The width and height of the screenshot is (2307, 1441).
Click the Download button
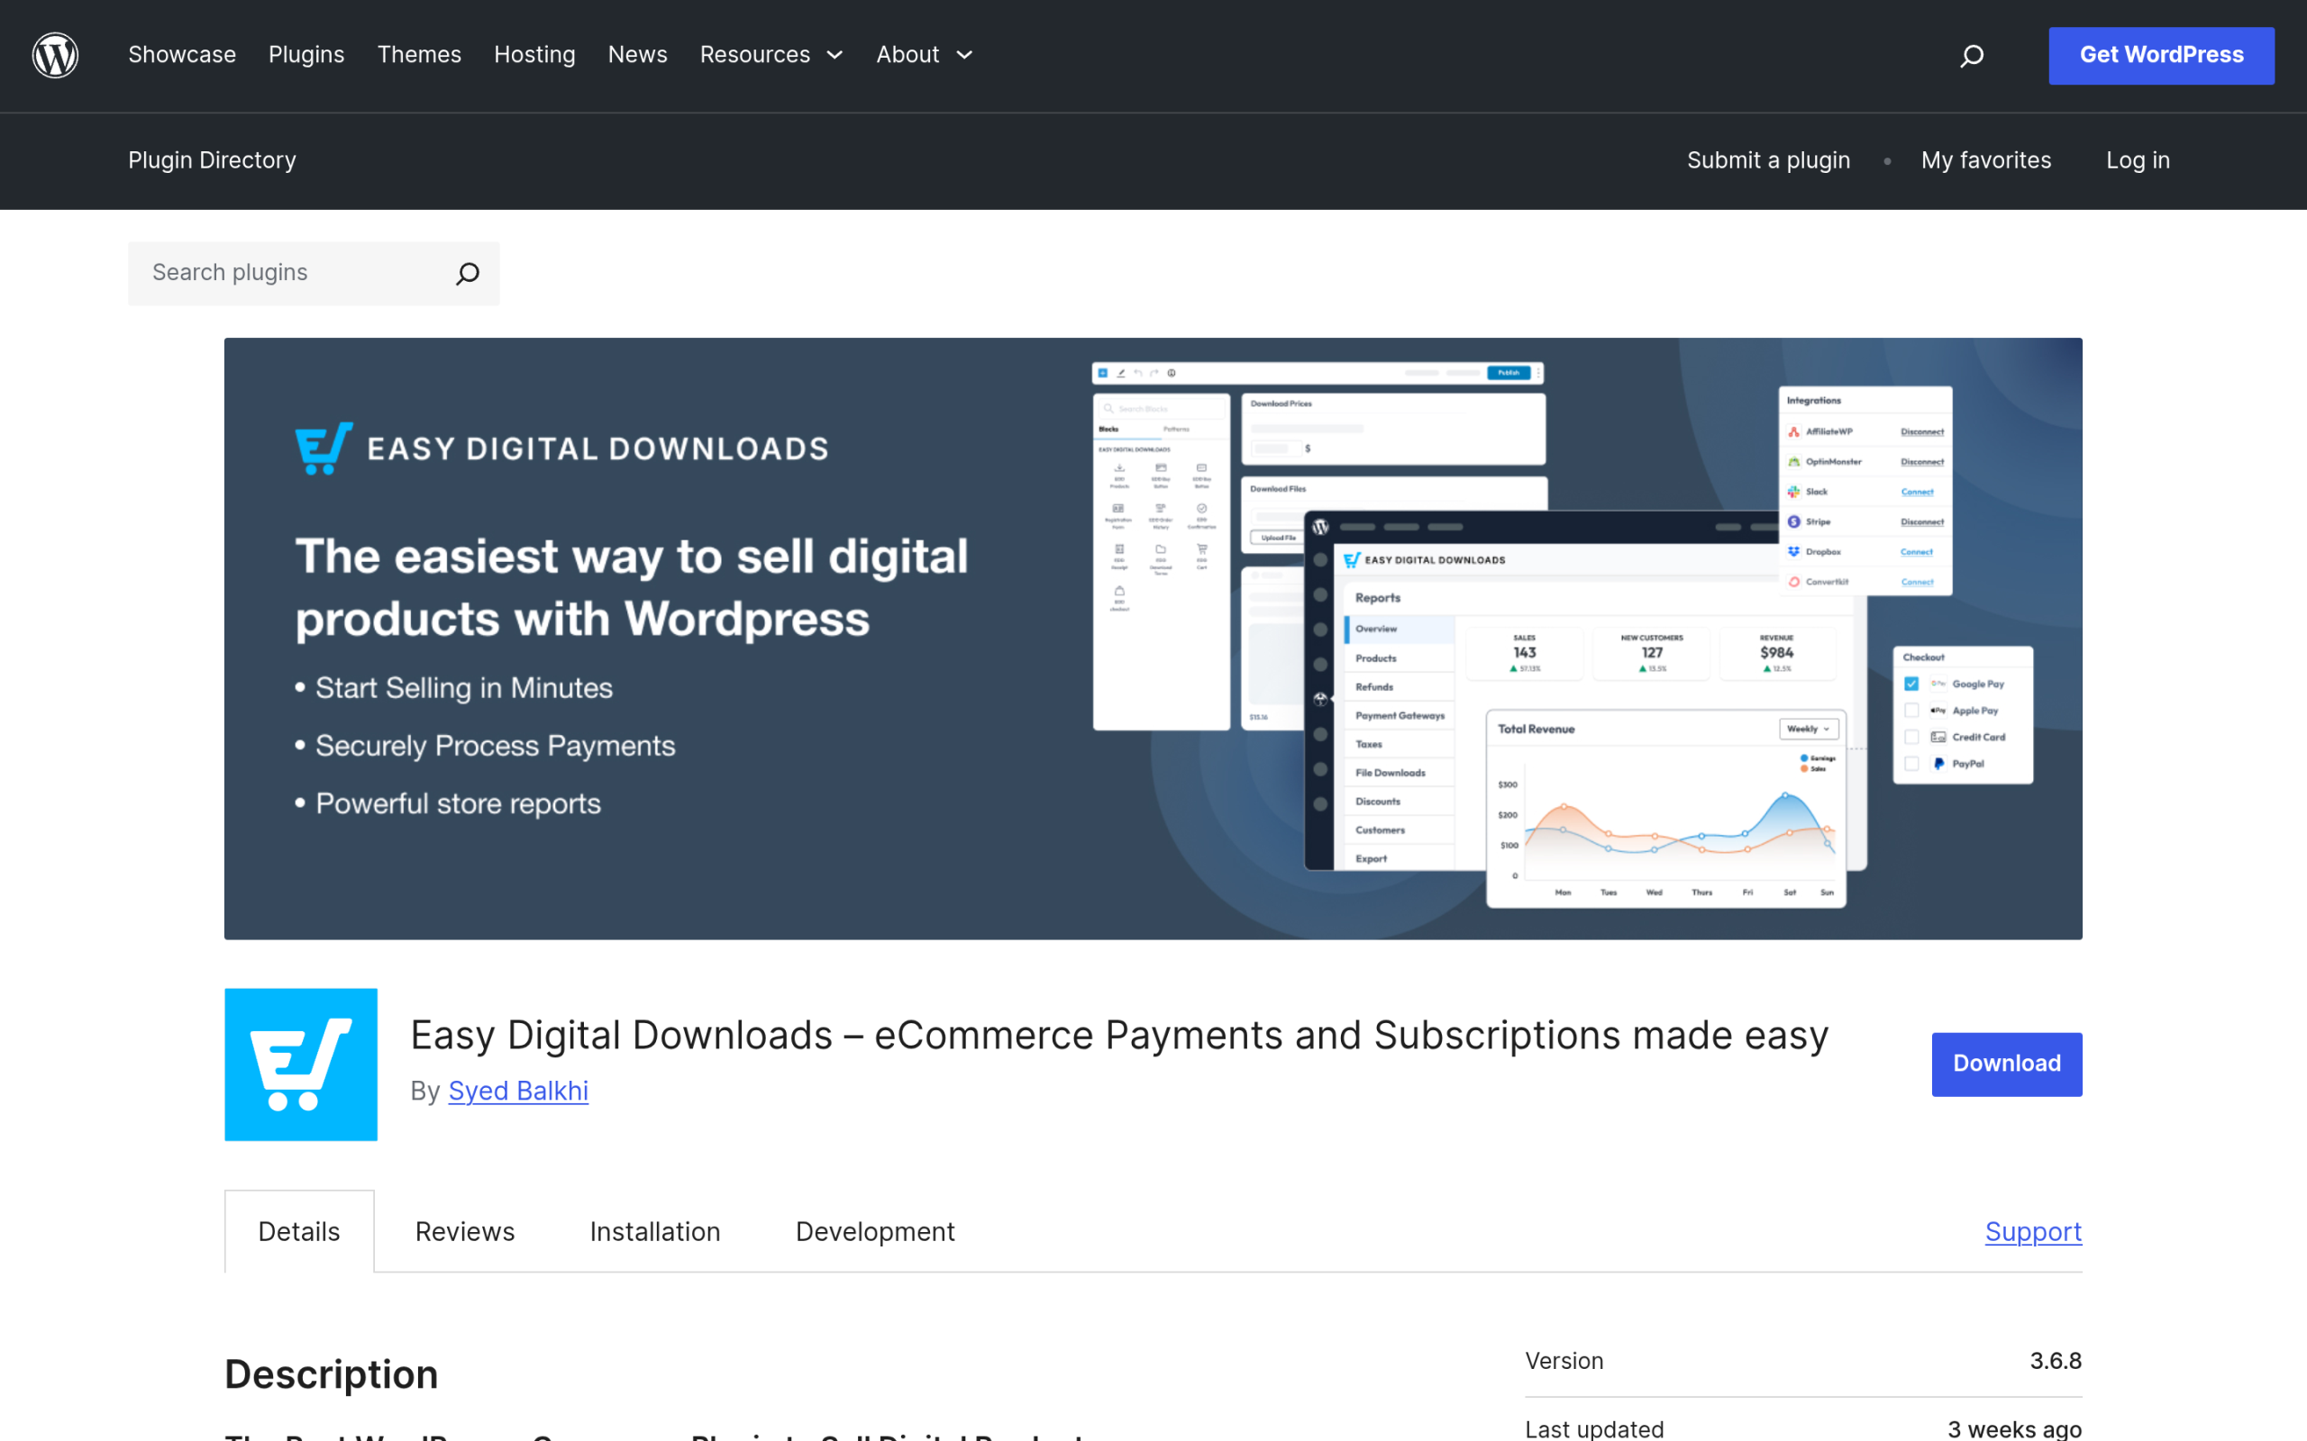coord(2007,1064)
